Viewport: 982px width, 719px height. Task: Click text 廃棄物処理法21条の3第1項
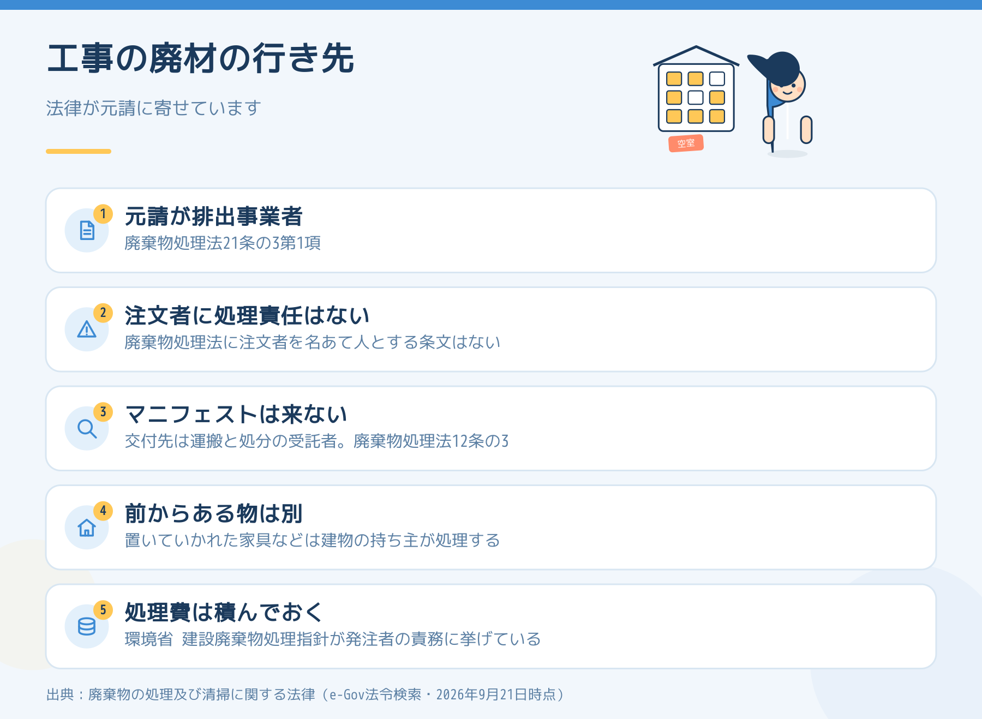(223, 243)
